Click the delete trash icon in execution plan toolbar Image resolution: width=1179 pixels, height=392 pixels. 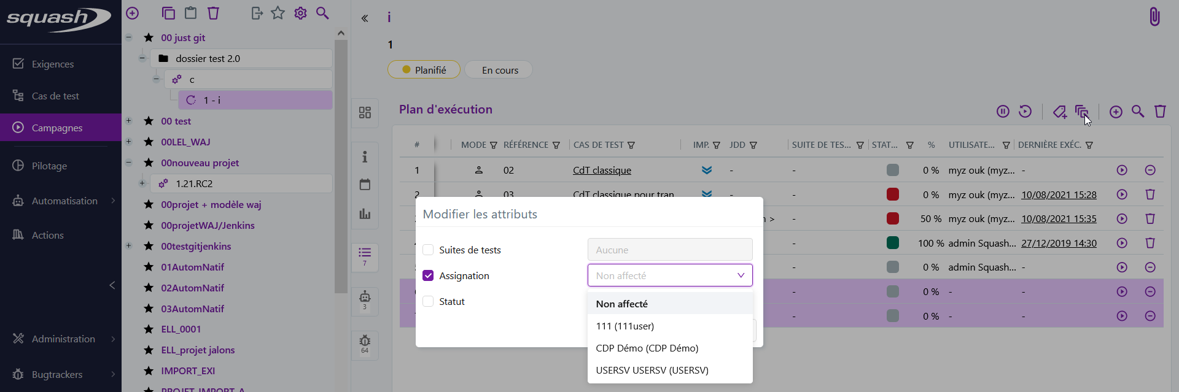click(x=1160, y=111)
